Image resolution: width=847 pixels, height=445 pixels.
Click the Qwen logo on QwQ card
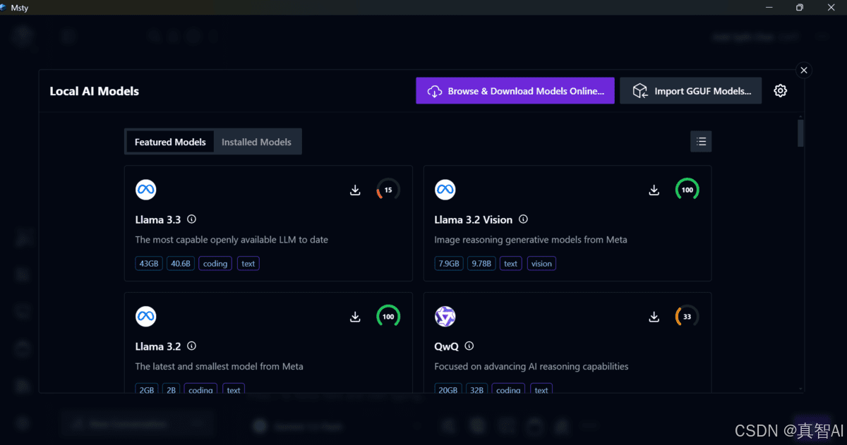coord(445,317)
